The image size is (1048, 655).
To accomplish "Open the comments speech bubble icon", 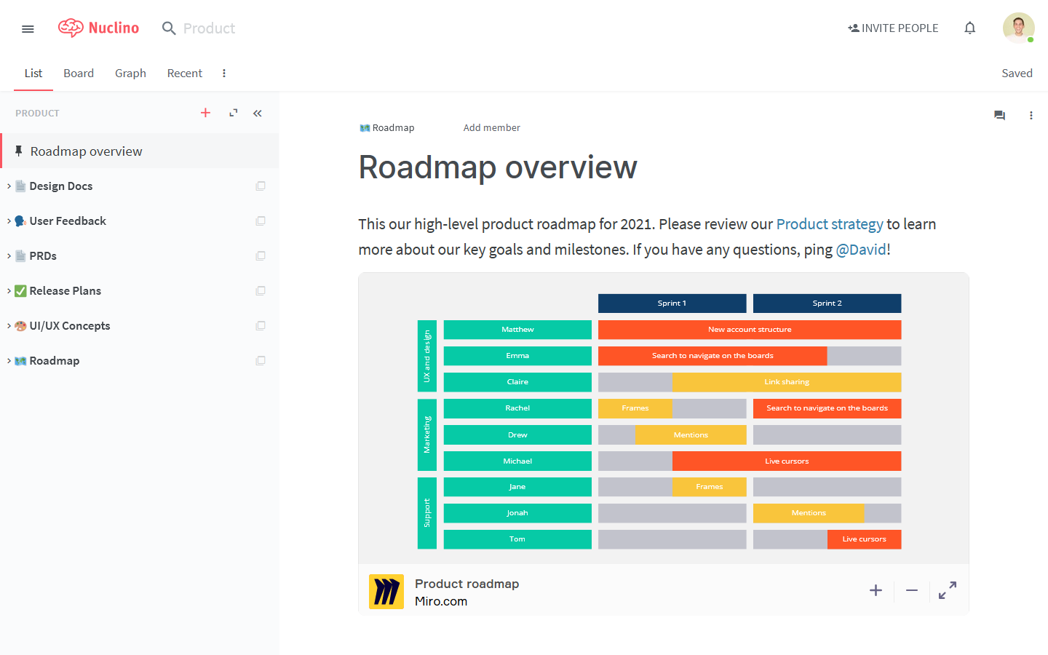I will coord(999,115).
